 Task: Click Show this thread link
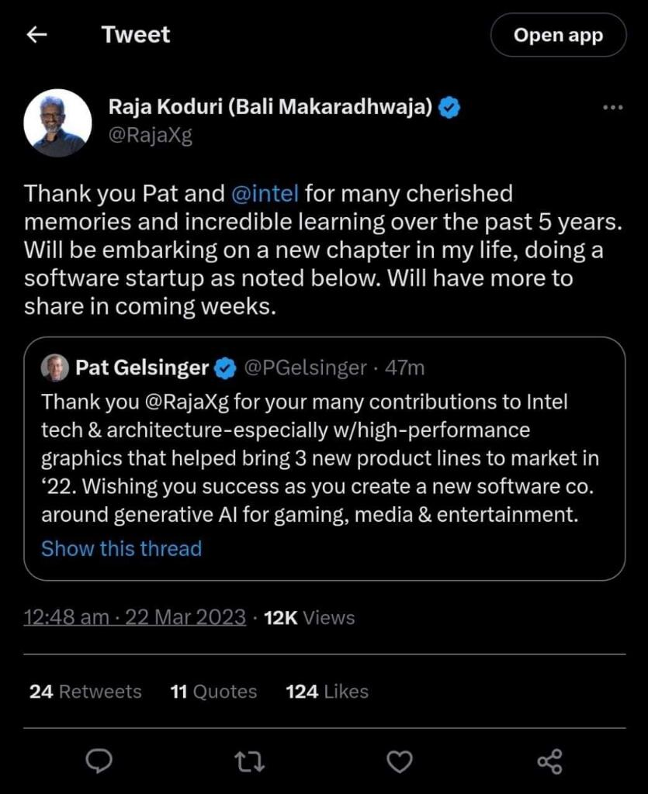pos(121,549)
